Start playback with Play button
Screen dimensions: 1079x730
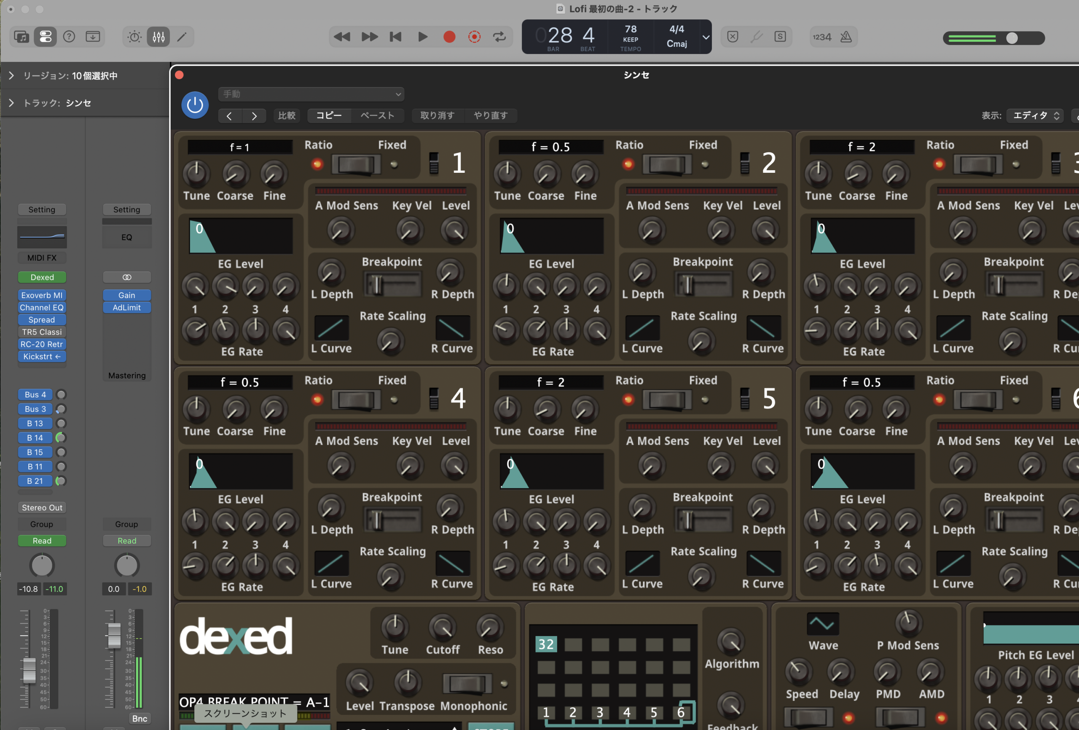coord(422,37)
